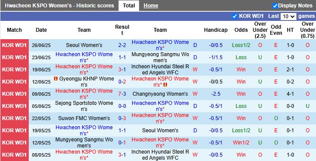Select the Over Under (0.75) column header
316x161 pixels.
[308, 30]
